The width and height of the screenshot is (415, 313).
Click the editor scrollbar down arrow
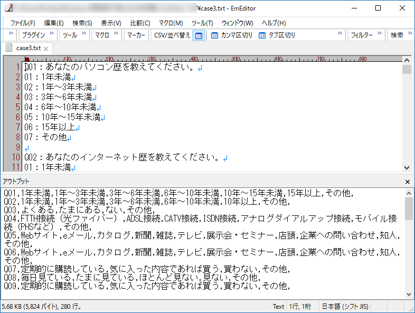click(407, 167)
